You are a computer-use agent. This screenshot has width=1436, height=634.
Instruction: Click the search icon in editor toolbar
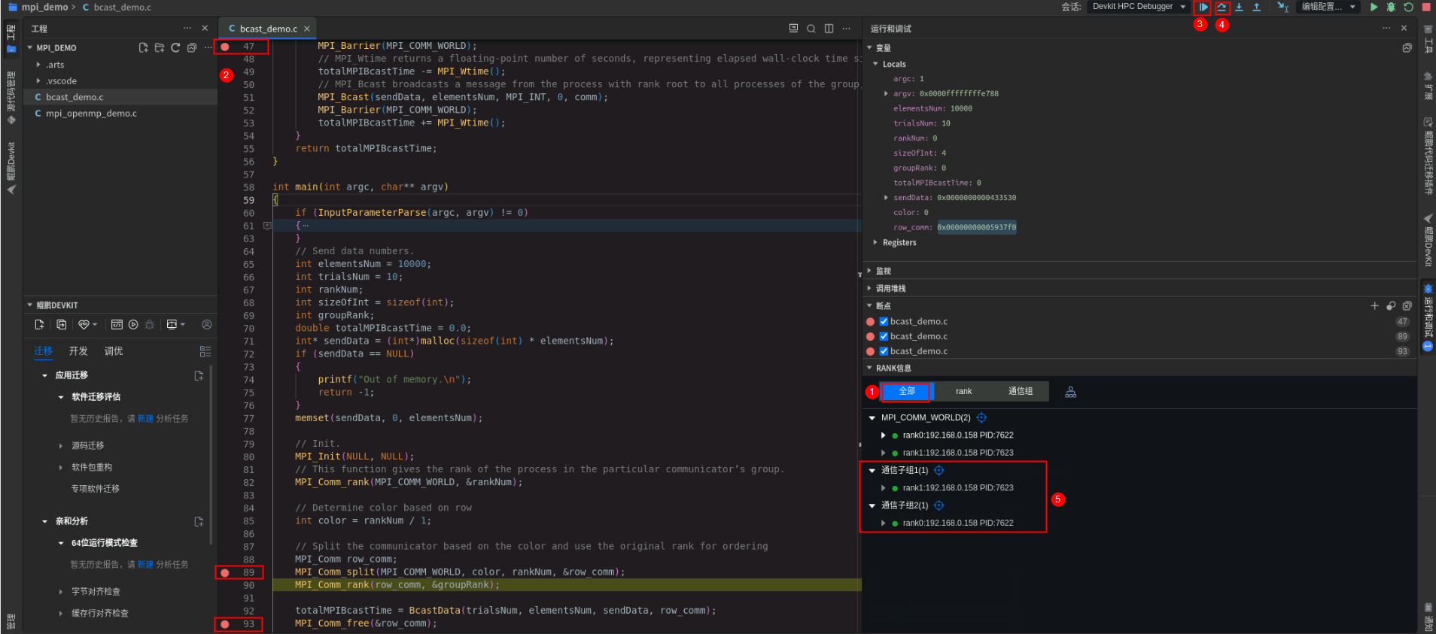811,29
